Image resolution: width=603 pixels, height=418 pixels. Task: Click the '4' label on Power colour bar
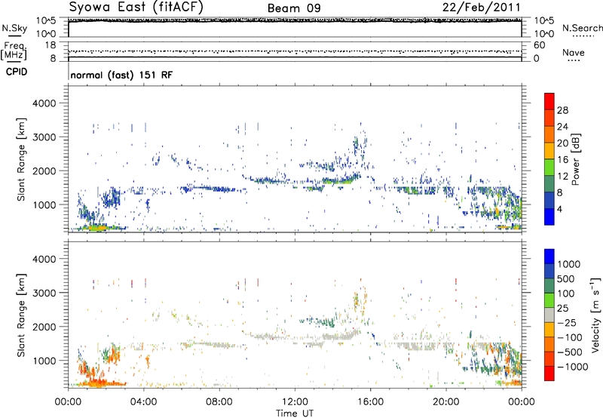(x=559, y=209)
